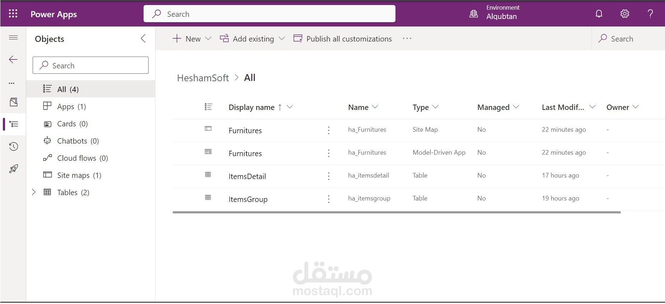The image size is (665, 304).
Task: Click the Site Map type cell
Action: coord(425,130)
